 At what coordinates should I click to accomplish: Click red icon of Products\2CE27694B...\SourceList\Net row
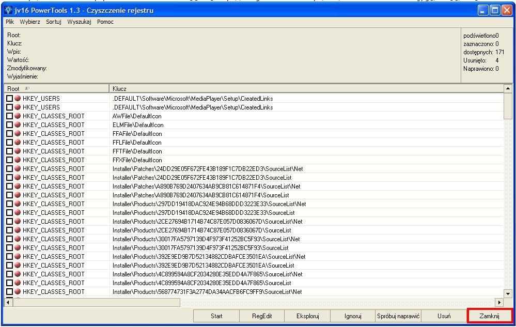pos(18,221)
